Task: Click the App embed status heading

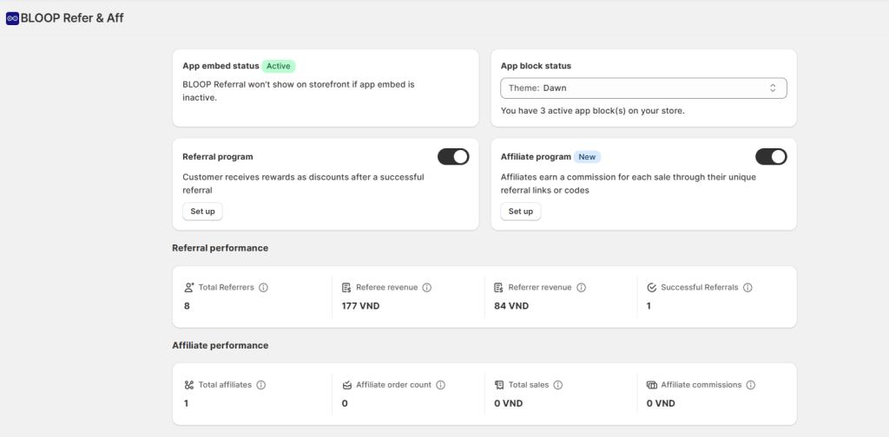Action: pyautogui.click(x=221, y=66)
